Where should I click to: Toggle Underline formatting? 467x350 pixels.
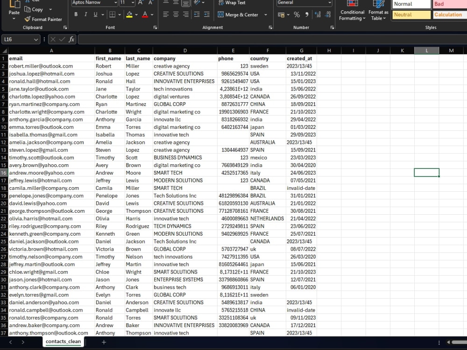coord(96,14)
